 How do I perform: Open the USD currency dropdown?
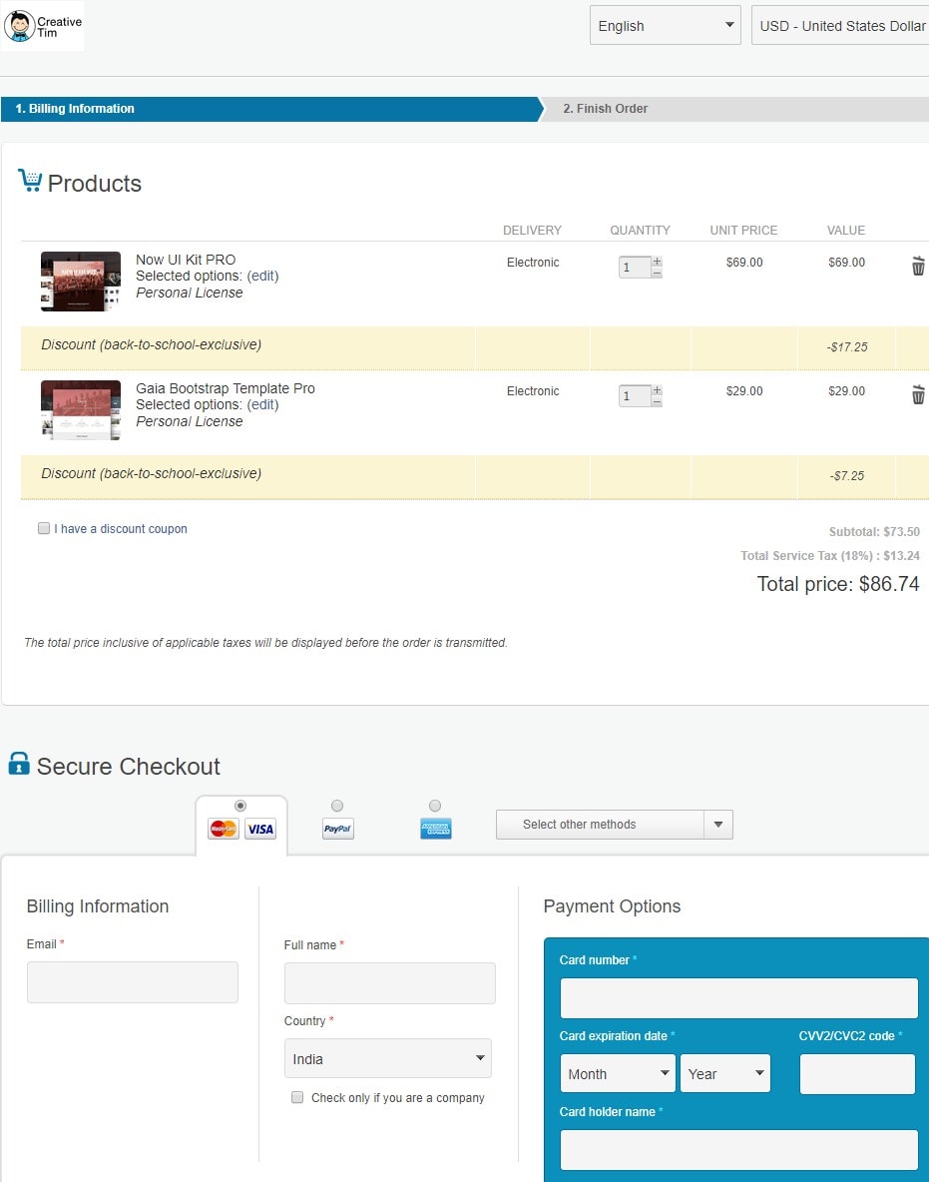(841, 26)
